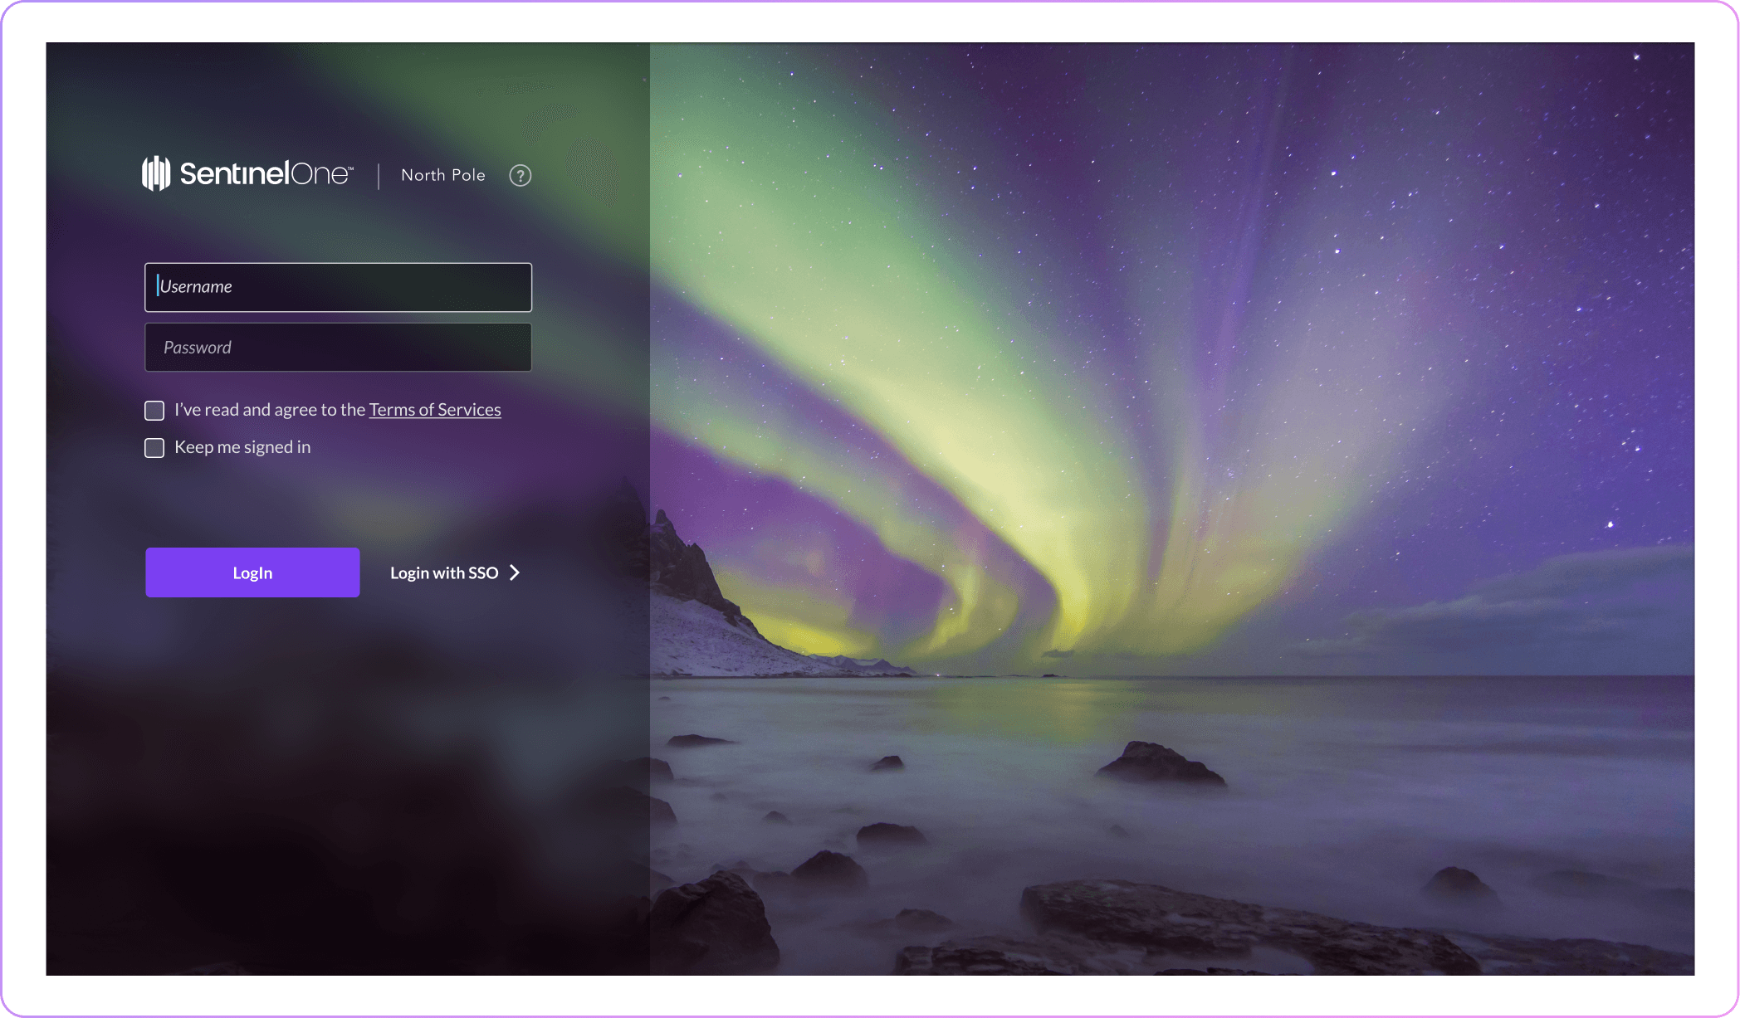The height and width of the screenshot is (1018, 1740).
Task: Focus the Password input field
Action: 338,348
